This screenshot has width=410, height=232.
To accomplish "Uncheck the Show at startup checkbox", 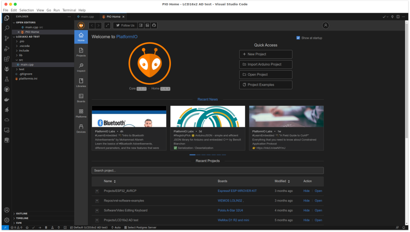I will tap(298, 38).
